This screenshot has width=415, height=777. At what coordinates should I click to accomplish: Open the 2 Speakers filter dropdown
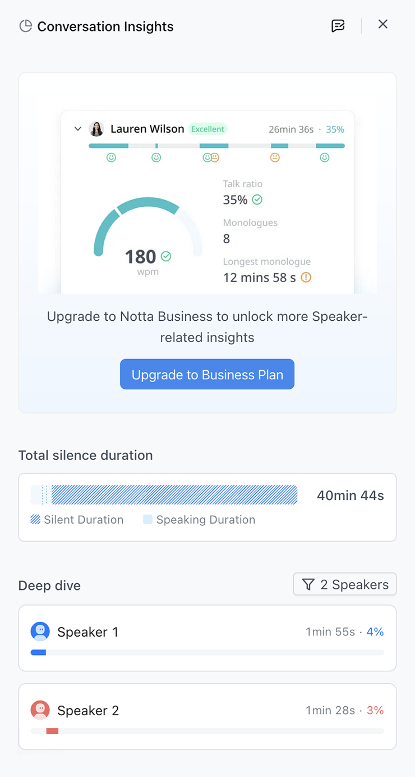tap(345, 584)
